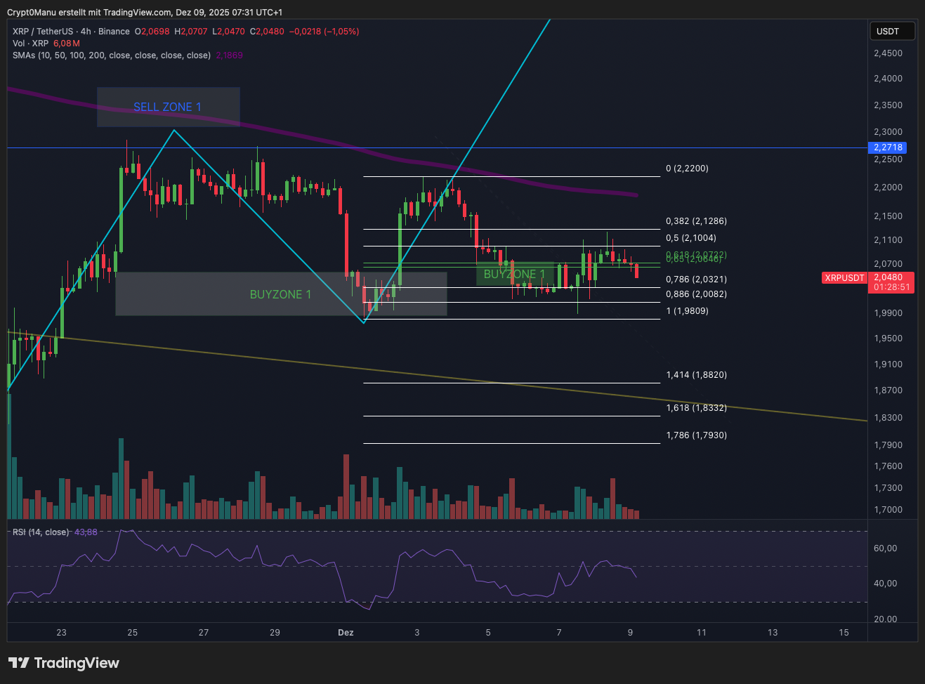This screenshot has height=684, width=925.
Task: Click the purple SMA value 2,1869
Action: coord(229,55)
